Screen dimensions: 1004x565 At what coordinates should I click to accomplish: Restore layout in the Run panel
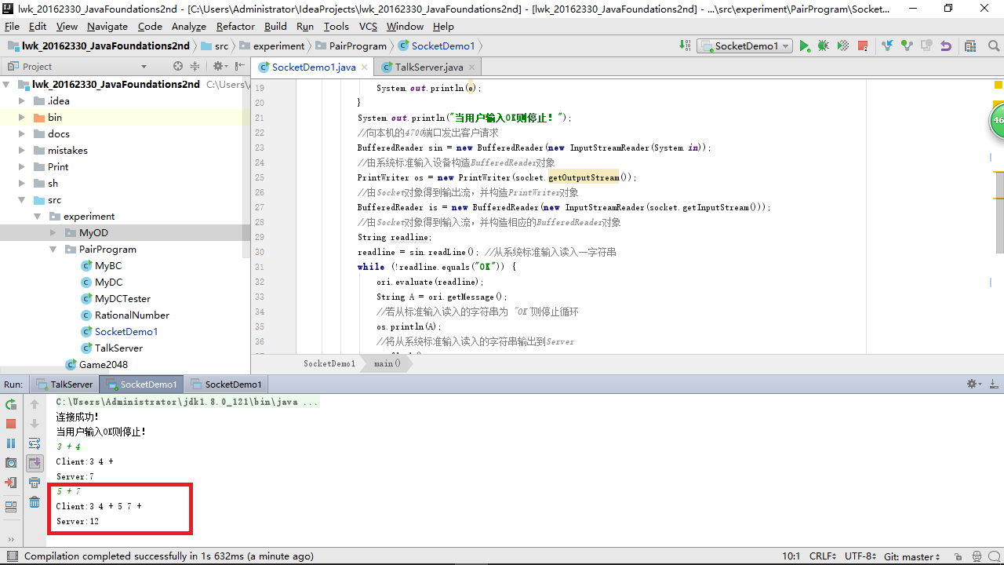(11, 507)
